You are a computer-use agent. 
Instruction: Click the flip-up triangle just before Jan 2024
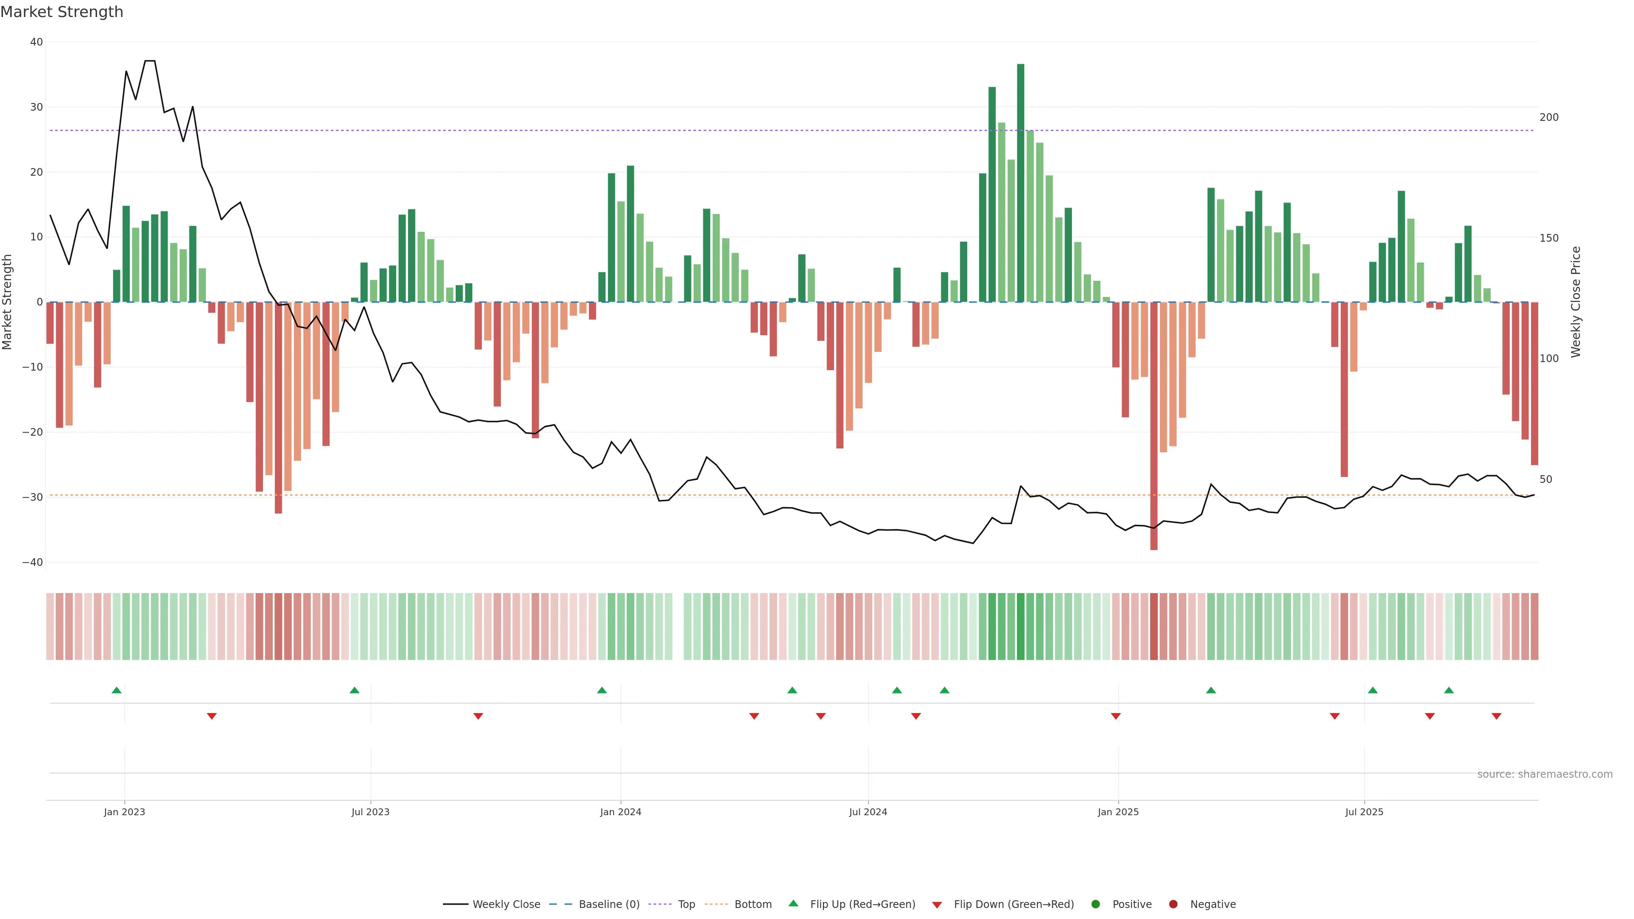pos(602,690)
